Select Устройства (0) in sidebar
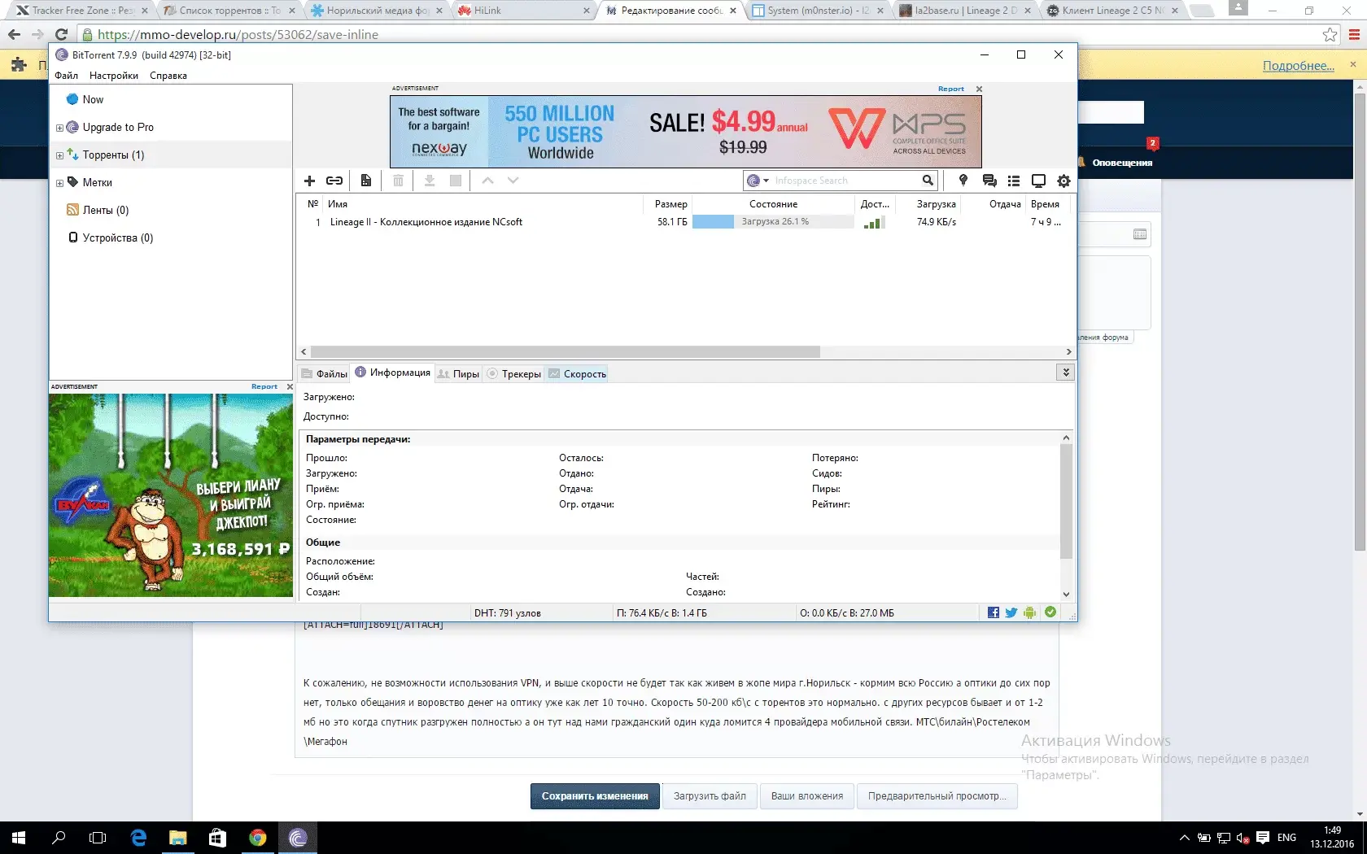 click(117, 237)
